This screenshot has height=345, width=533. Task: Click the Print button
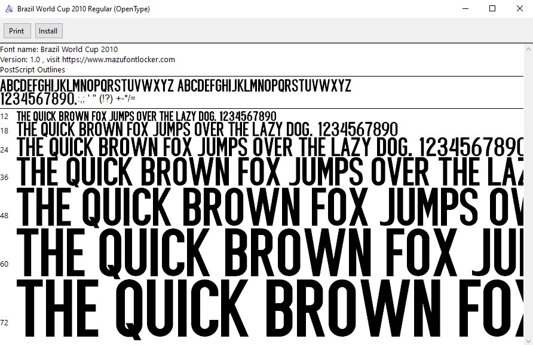click(x=17, y=30)
